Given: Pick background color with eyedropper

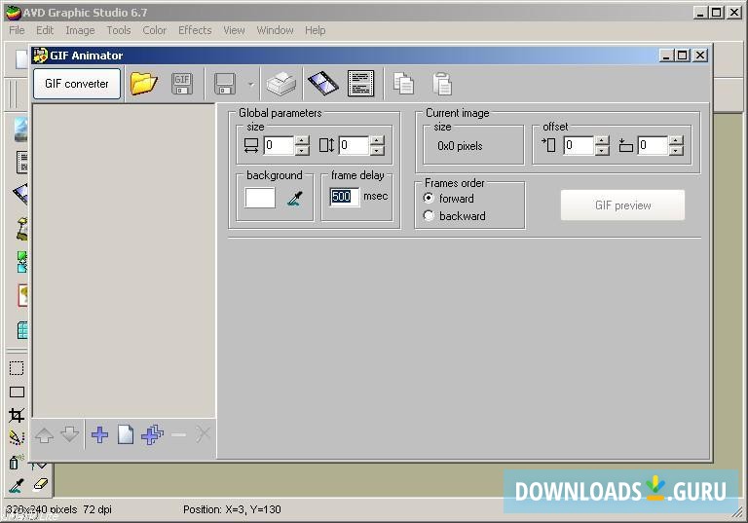Looking at the screenshot, I should [x=295, y=198].
